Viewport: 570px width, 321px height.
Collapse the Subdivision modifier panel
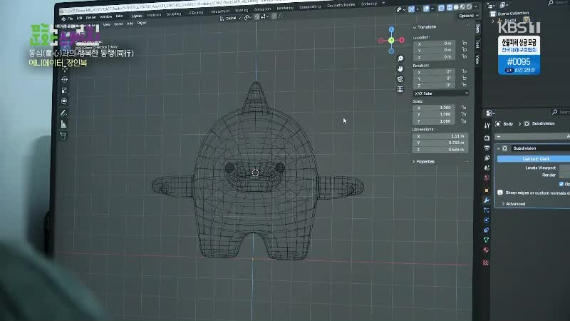[498, 148]
